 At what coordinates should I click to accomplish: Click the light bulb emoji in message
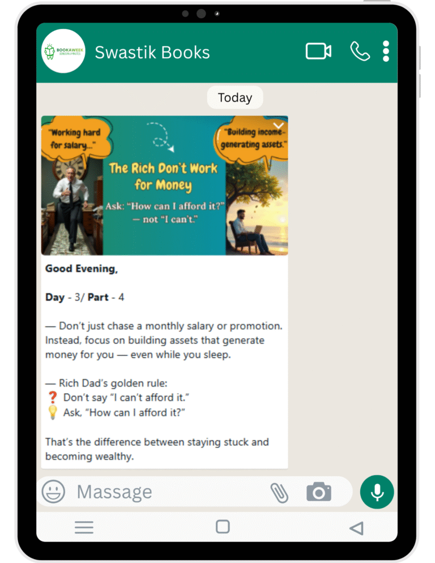pos(53,412)
